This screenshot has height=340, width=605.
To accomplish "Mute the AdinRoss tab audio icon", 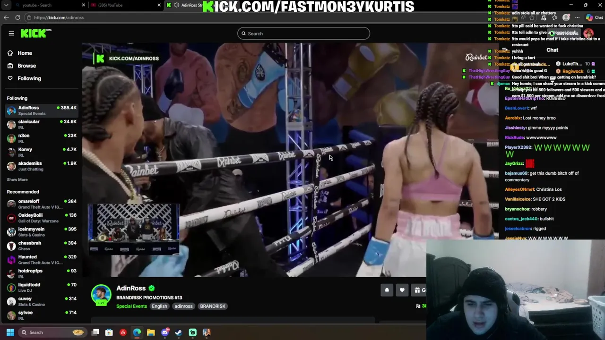I will [x=176, y=5].
